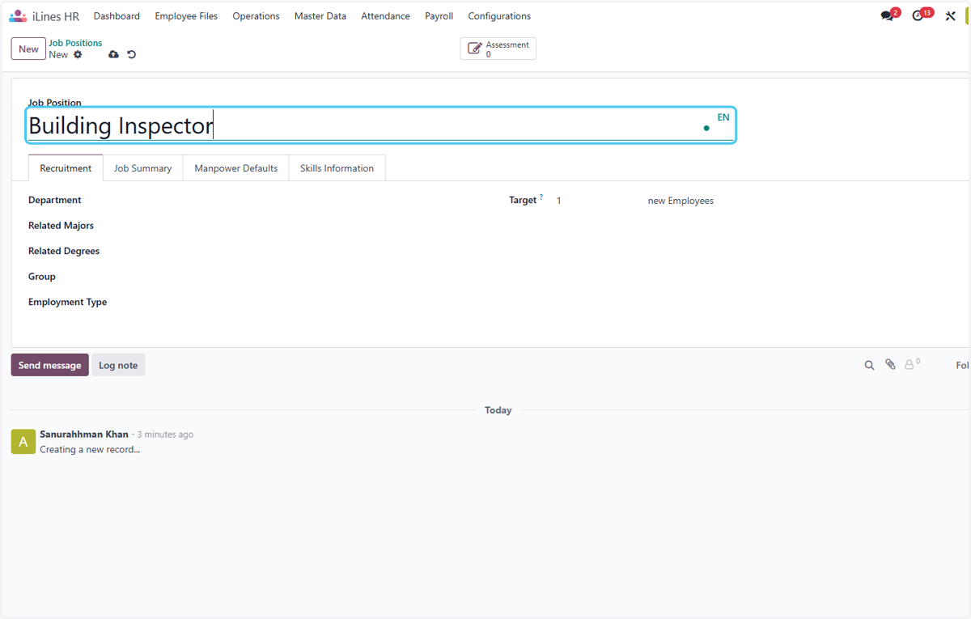This screenshot has width=971, height=619.
Task: Save the record with the cloud upload icon
Action: tap(113, 54)
